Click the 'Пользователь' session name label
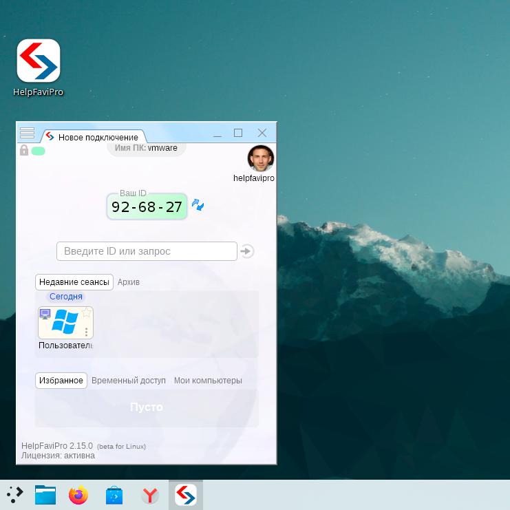Image resolution: width=510 pixels, height=510 pixels. (x=65, y=345)
